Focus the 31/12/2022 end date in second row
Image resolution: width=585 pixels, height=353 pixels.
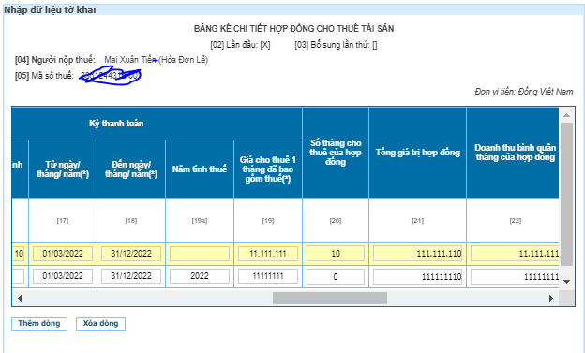click(131, 276)
